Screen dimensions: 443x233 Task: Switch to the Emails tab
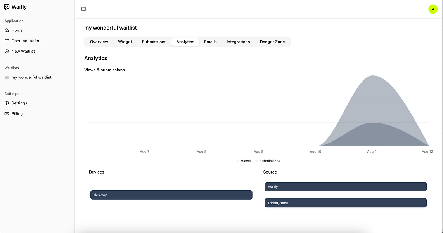pos(211,42)
